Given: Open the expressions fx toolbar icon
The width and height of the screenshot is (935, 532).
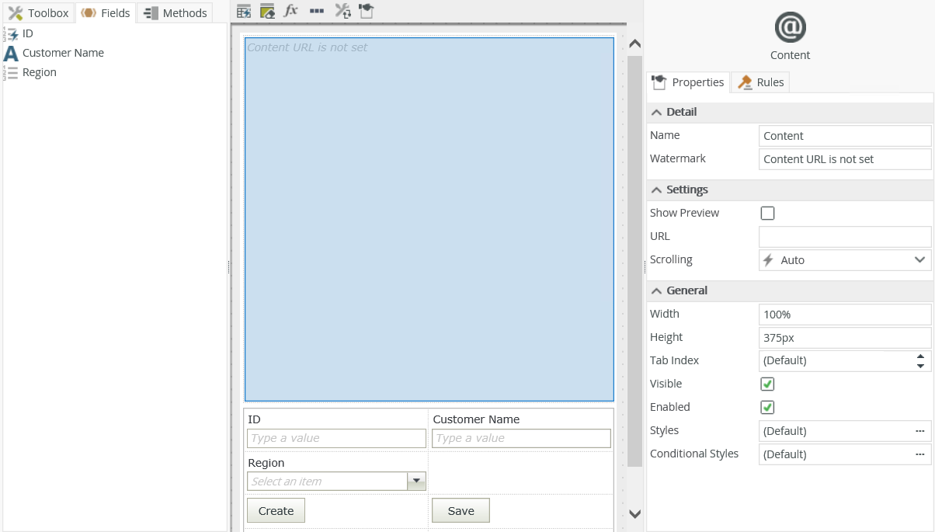Looking at the screenshot, I should [291, 11].
